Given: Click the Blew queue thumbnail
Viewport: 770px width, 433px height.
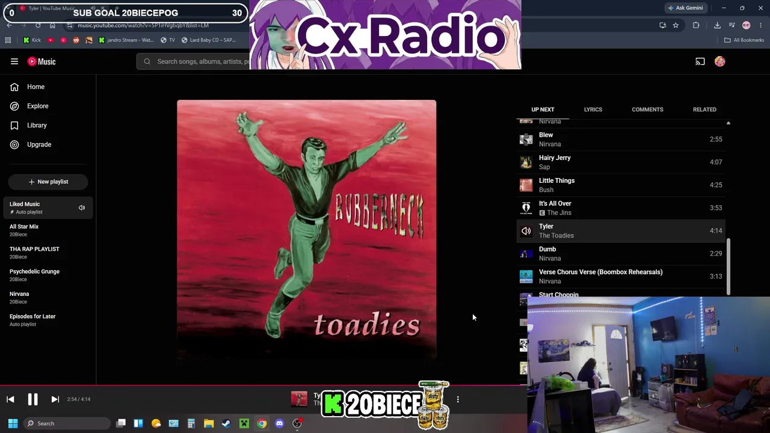Looking at the screenshot, I should click(526, 140).
